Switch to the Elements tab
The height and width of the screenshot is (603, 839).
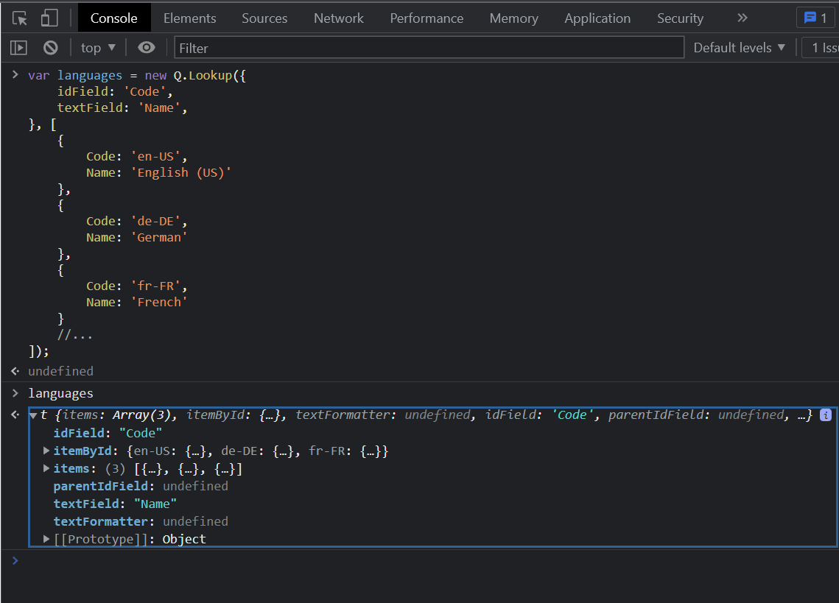[189, 18]
